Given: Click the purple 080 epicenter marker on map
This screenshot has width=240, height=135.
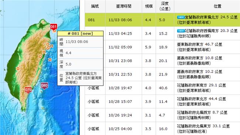Looking at the screenshot, I should 44,86.
